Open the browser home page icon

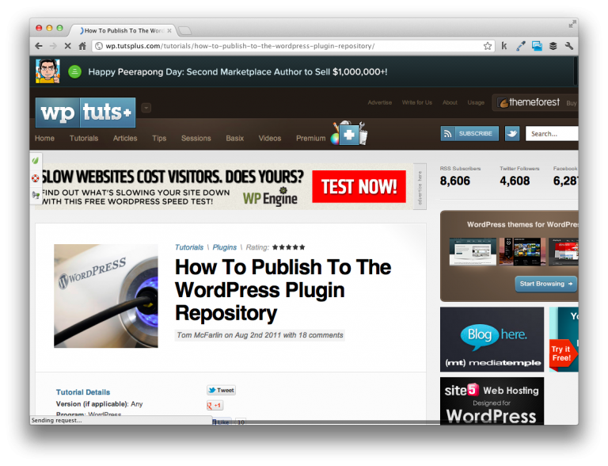(x=82, y=46)
